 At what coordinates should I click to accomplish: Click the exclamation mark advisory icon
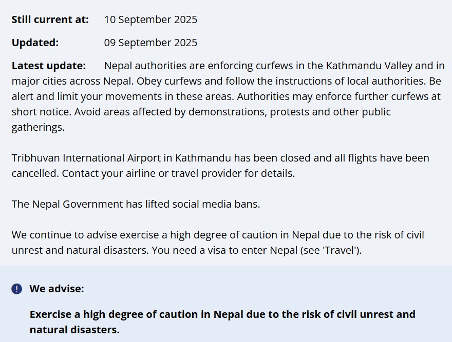(17, 289)
